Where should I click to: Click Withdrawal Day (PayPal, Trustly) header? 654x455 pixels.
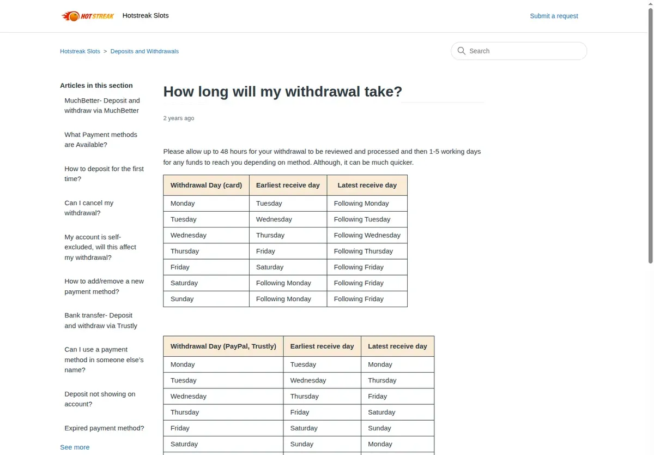tap(223, 346)
